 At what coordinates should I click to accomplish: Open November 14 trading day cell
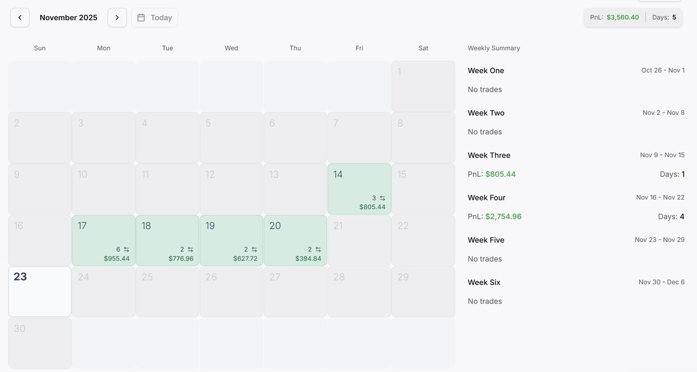coord(360,189)
